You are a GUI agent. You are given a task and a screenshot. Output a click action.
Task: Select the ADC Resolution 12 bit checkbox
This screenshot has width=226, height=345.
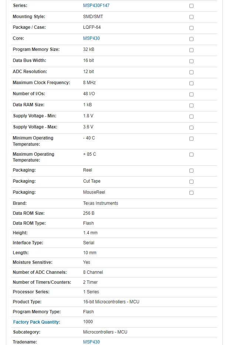point(191,72)
